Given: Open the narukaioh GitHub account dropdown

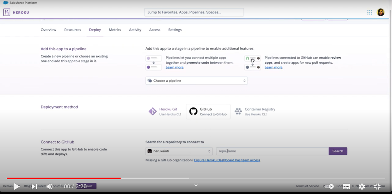Looking at the screenshot, I should point(179,151).
